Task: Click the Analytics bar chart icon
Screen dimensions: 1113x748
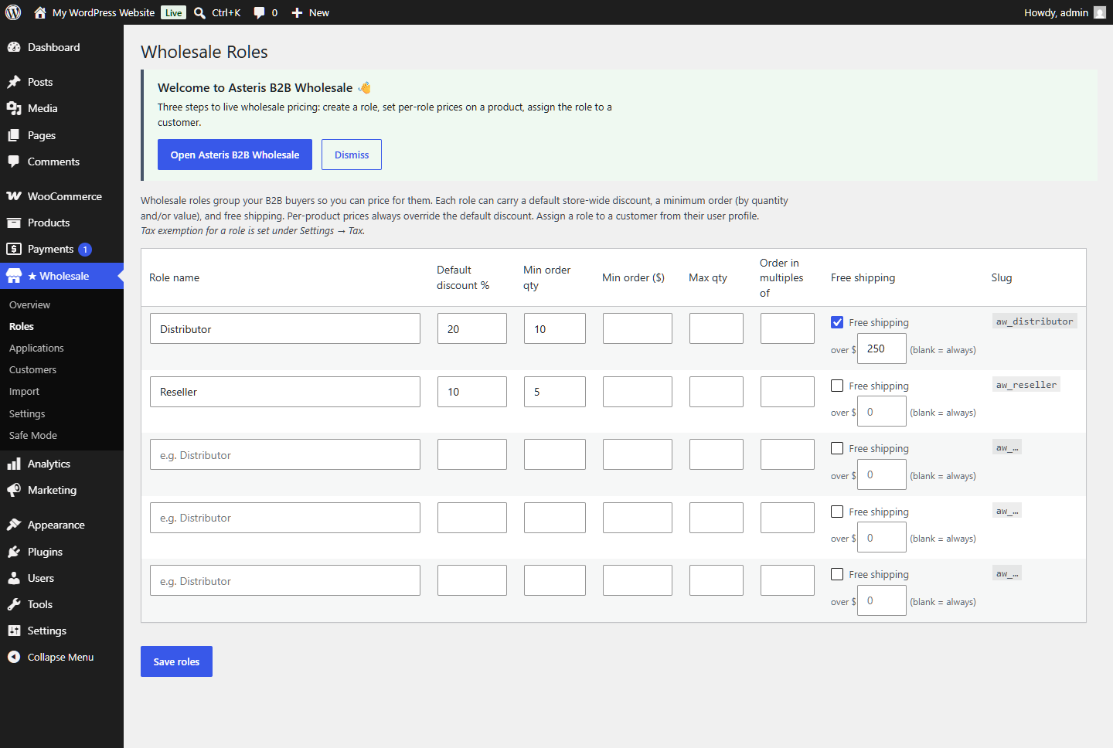Action: [14, 464]
